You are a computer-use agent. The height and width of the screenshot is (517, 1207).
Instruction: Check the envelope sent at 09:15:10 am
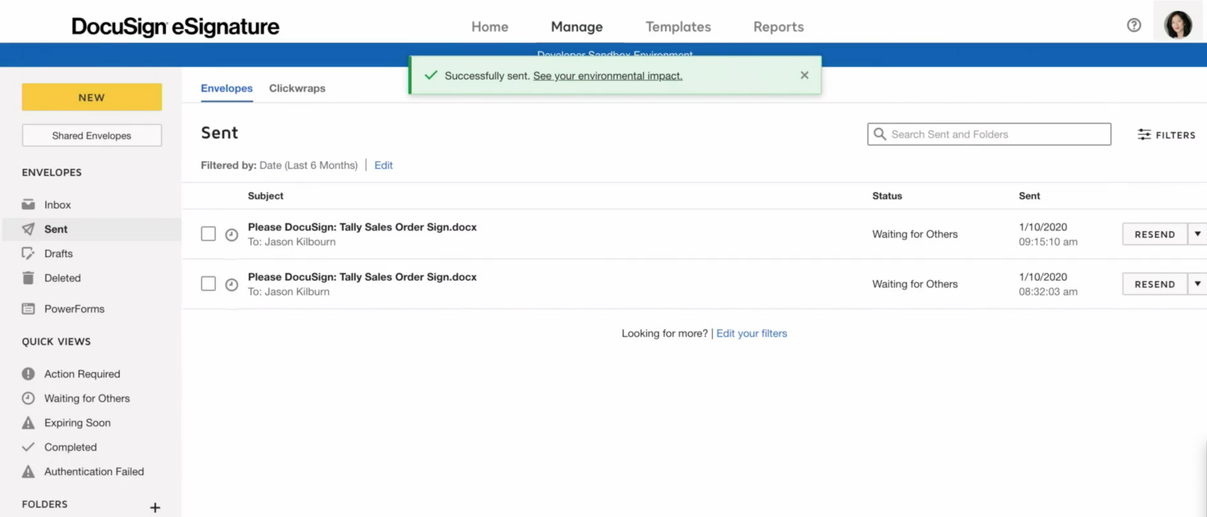tap(208, 234)
